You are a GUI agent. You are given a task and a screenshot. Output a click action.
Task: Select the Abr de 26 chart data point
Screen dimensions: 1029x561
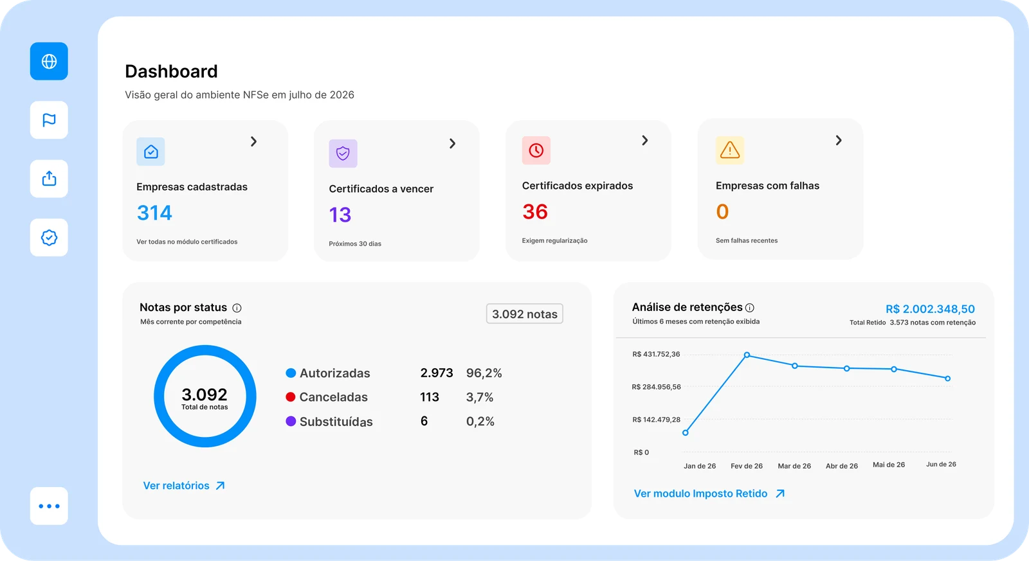point(847,368)
